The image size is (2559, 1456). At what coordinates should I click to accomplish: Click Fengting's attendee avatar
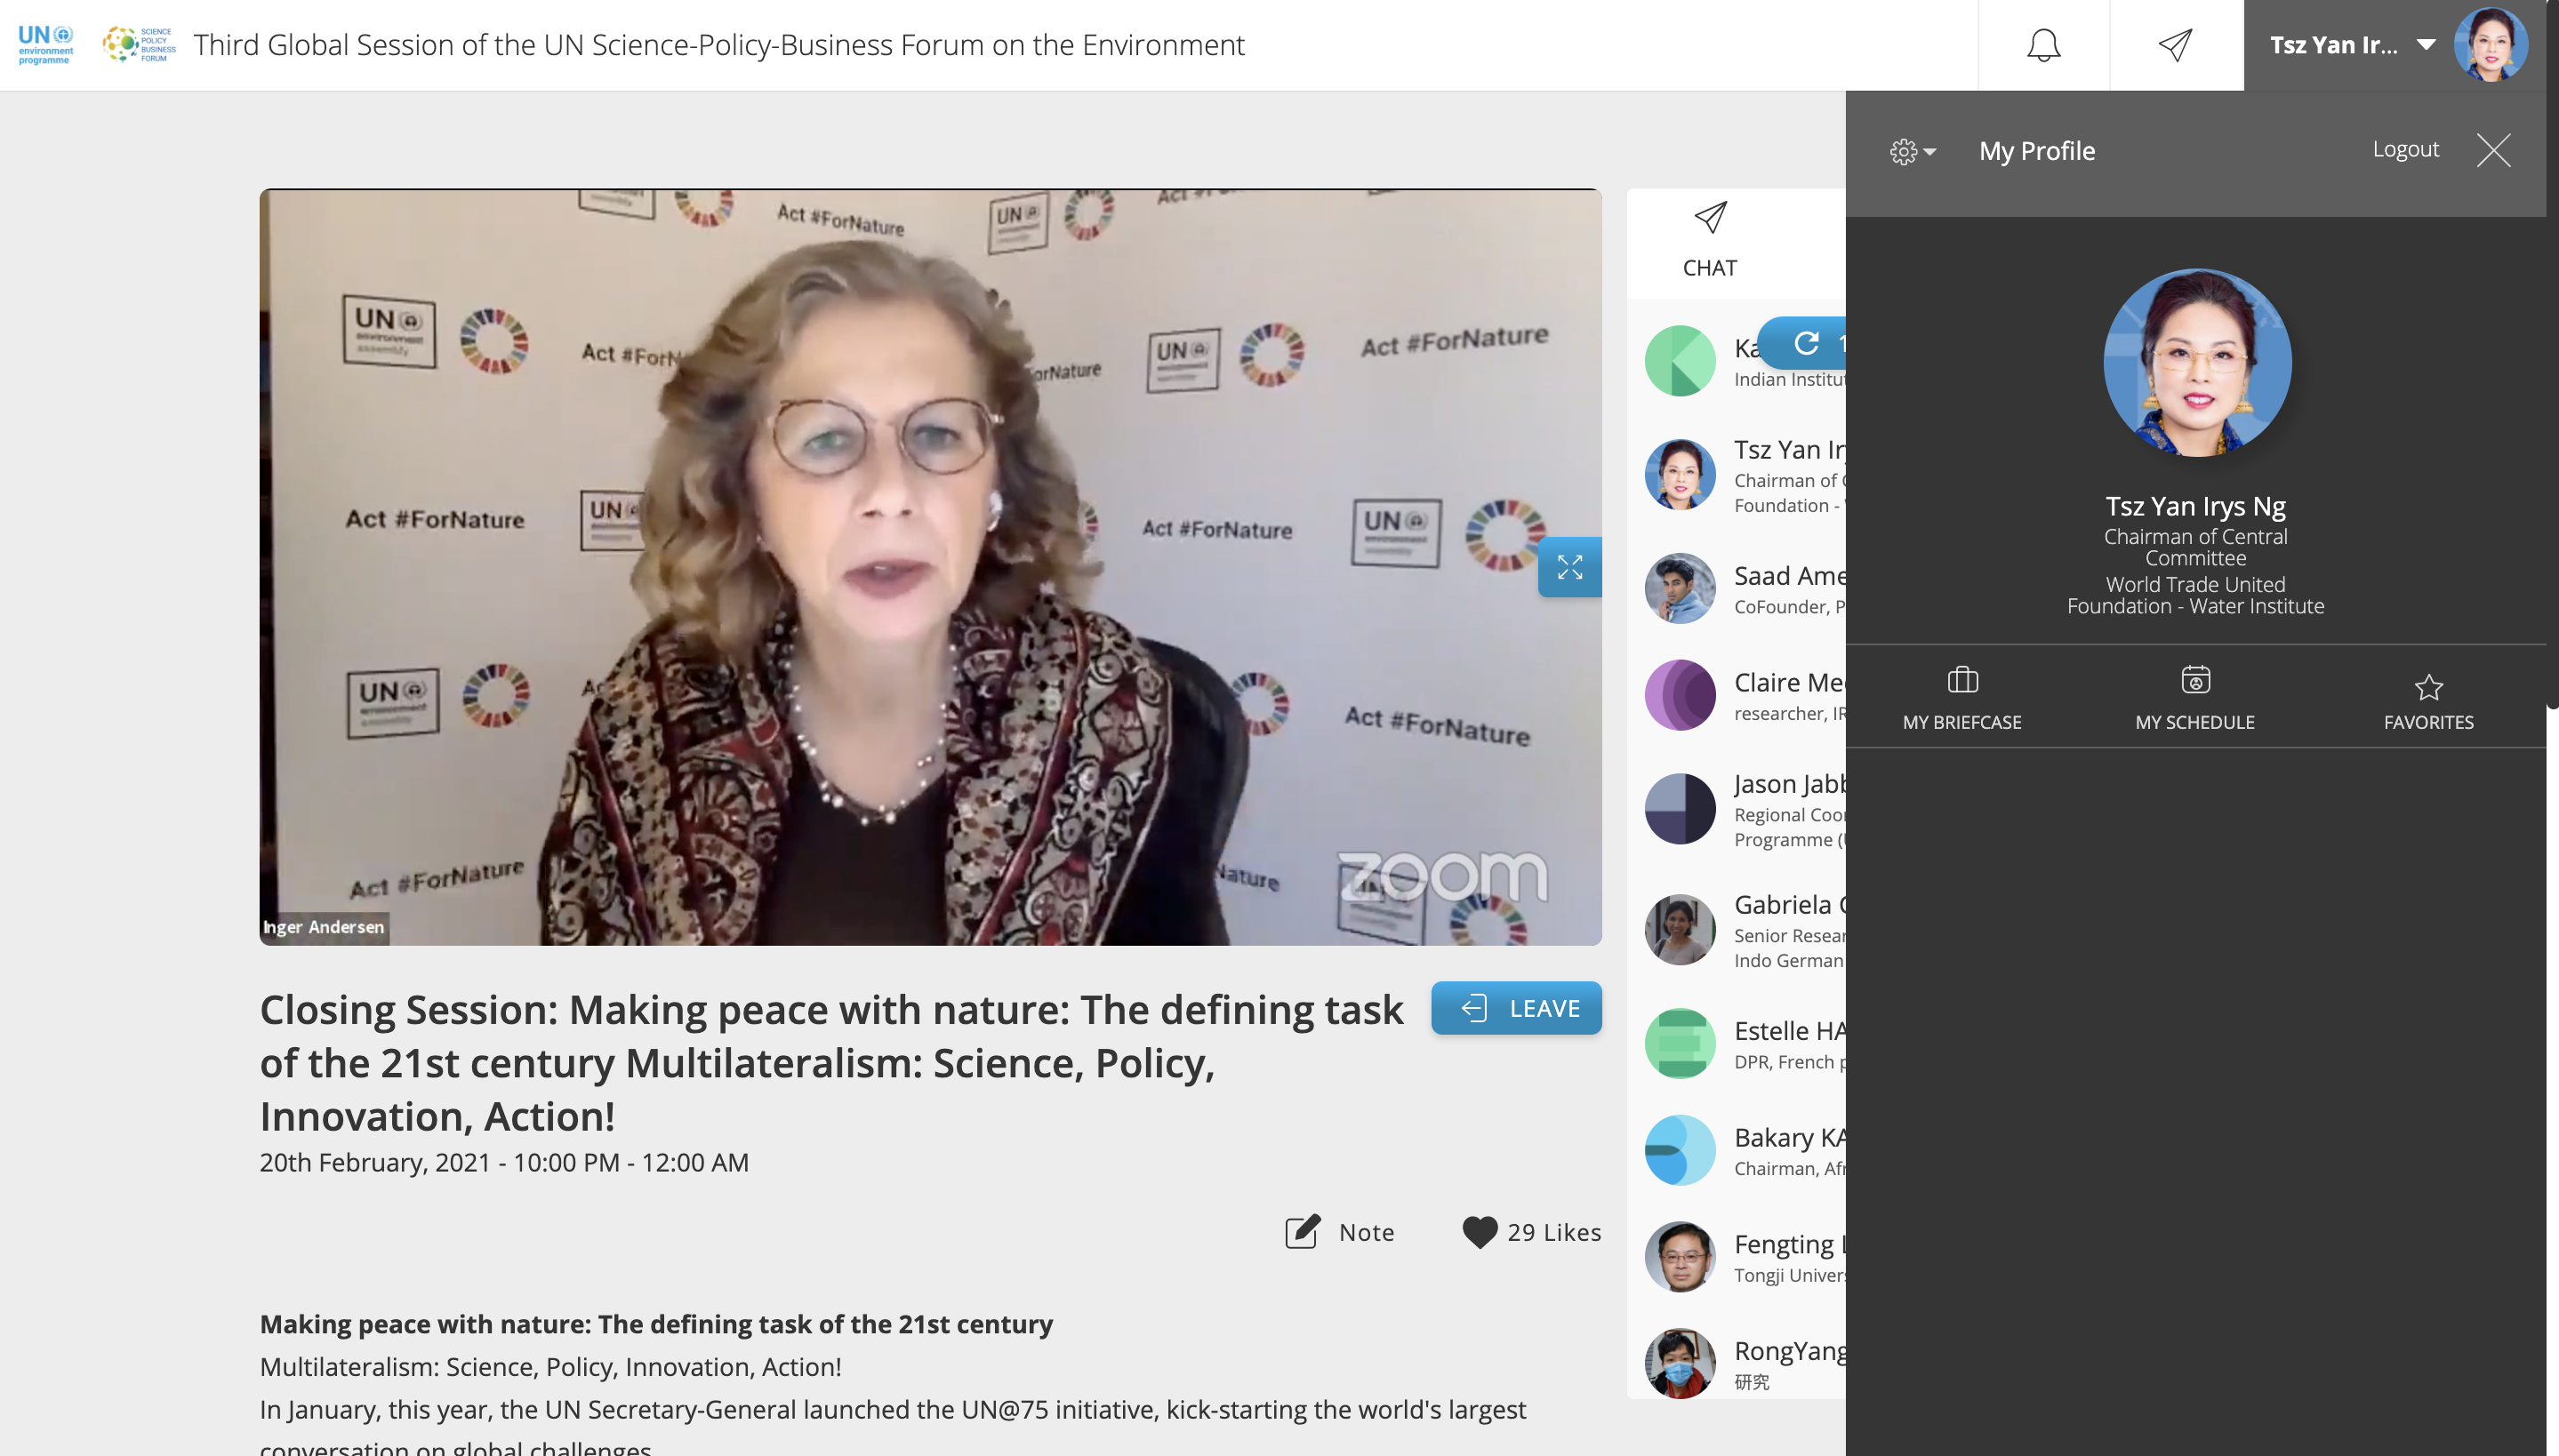click(x=1680, y=1257)
